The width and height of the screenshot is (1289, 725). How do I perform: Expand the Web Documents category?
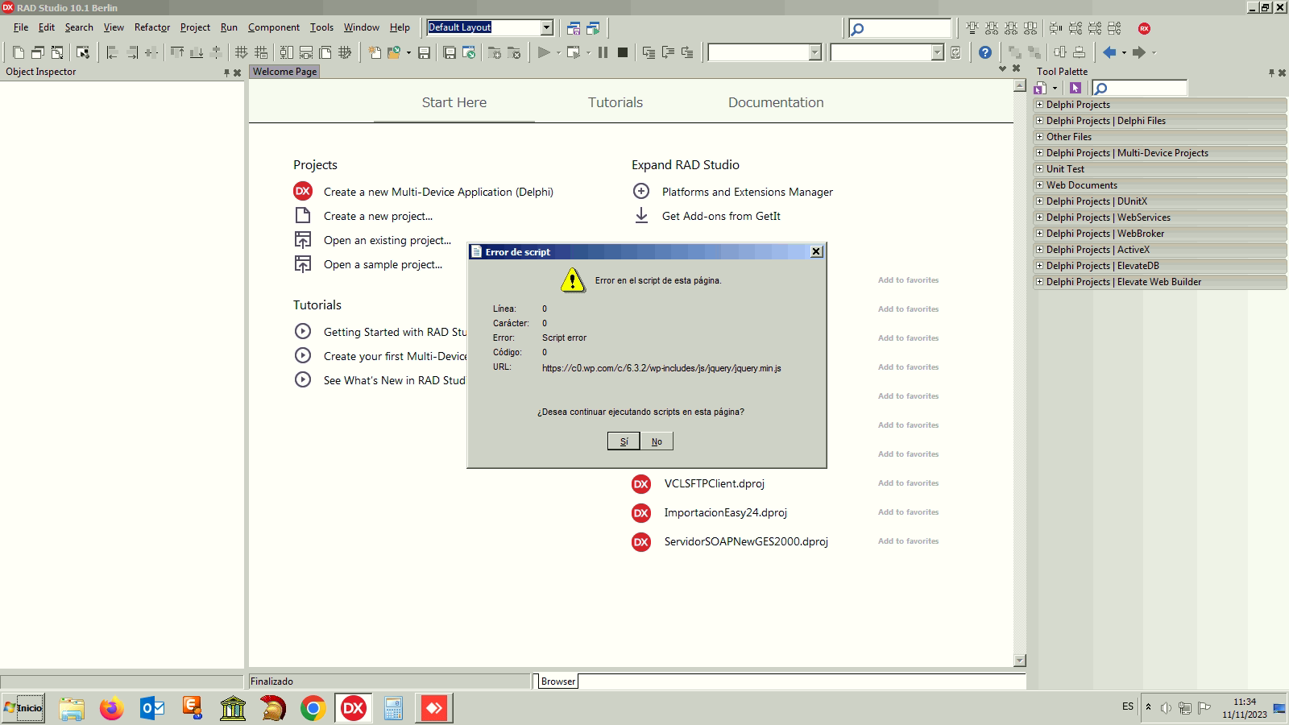point(1039,185)
